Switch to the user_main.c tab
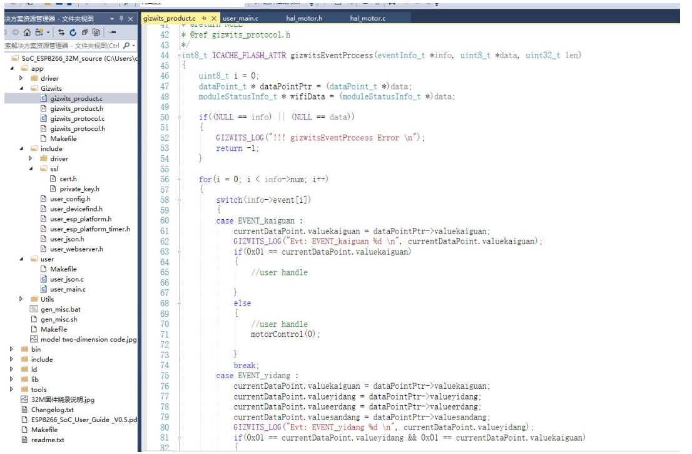Screen dimensions: 692x454 240,18
